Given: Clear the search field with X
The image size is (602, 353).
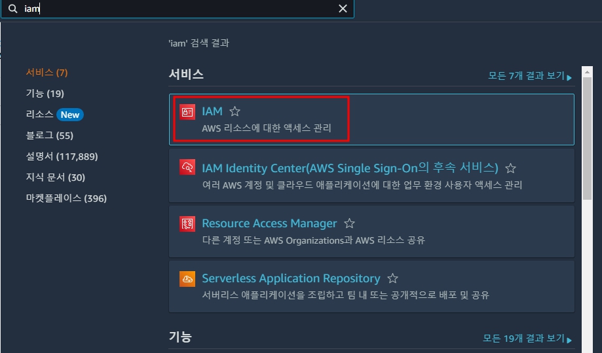Looking at the screenshot, I should coord(343,9).
